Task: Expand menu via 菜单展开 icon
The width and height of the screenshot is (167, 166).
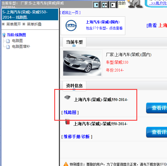Action: (3, 24)
